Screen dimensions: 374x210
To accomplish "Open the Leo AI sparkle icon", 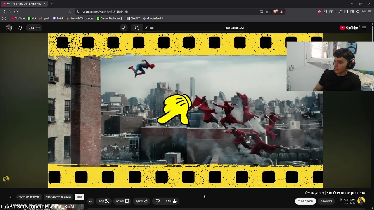I will (358, 12).
